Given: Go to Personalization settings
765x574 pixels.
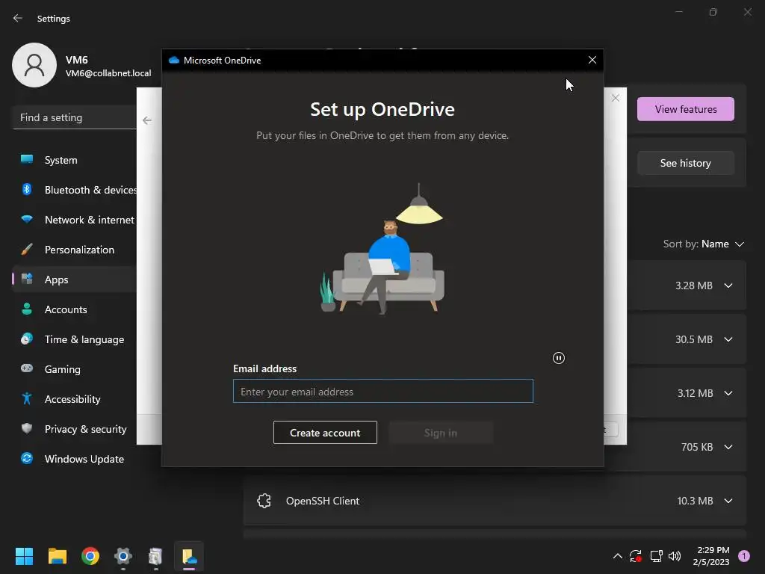Looking at the screenshot, I should (x=74, y=250).
